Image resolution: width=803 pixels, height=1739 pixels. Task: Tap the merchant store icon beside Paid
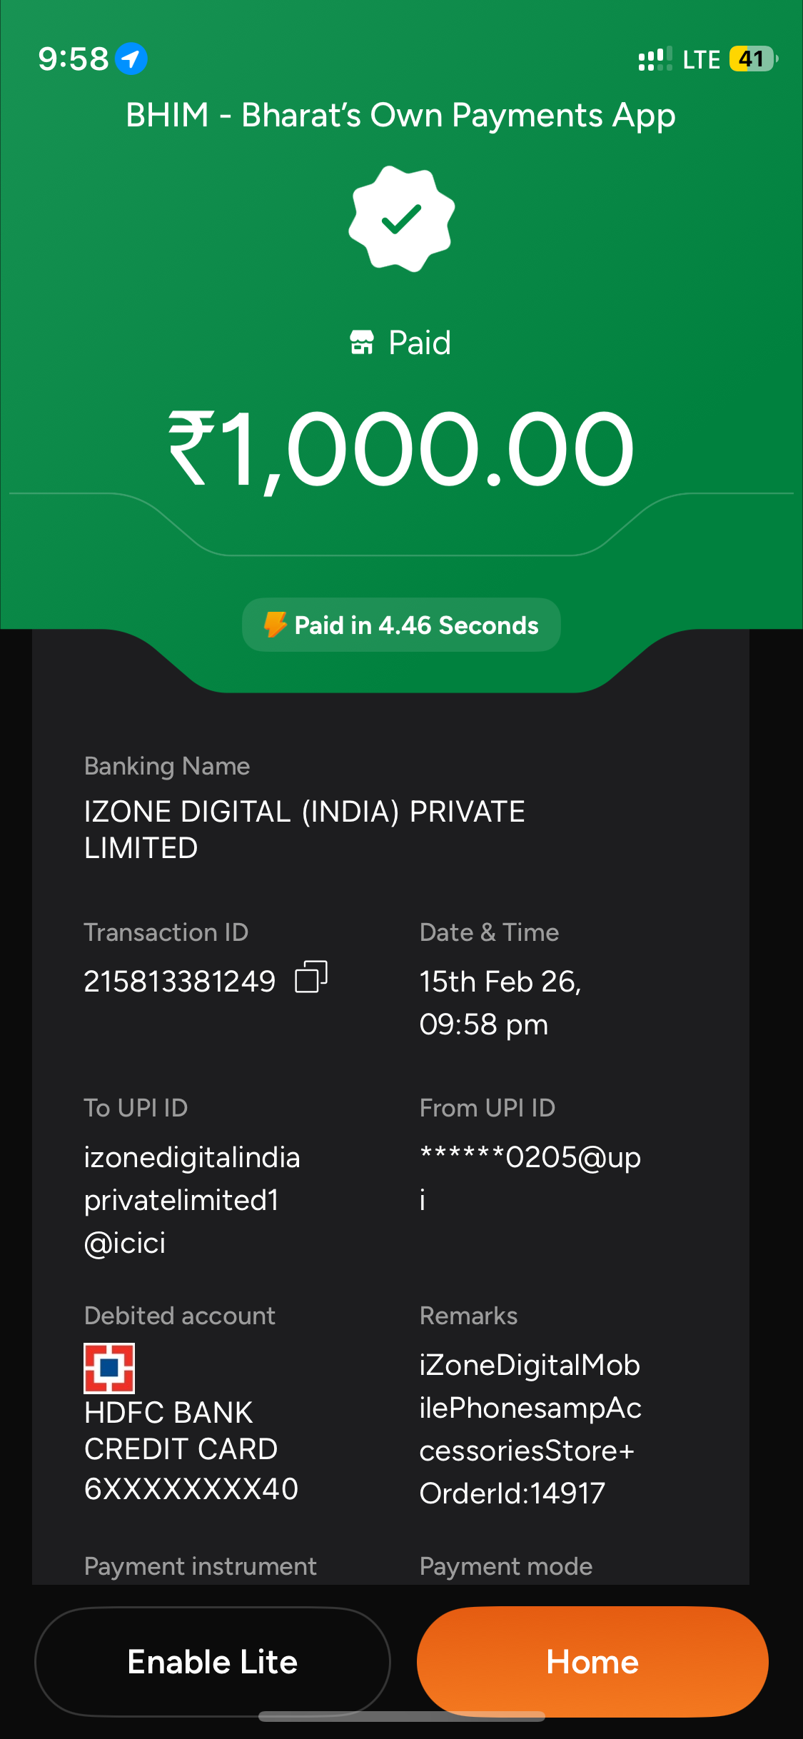coord(362,343)
